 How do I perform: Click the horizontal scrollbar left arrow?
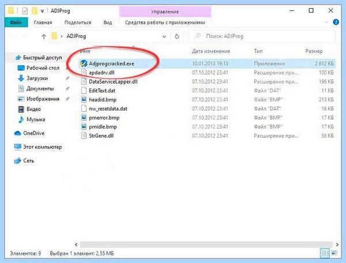(x=76, y=245)
